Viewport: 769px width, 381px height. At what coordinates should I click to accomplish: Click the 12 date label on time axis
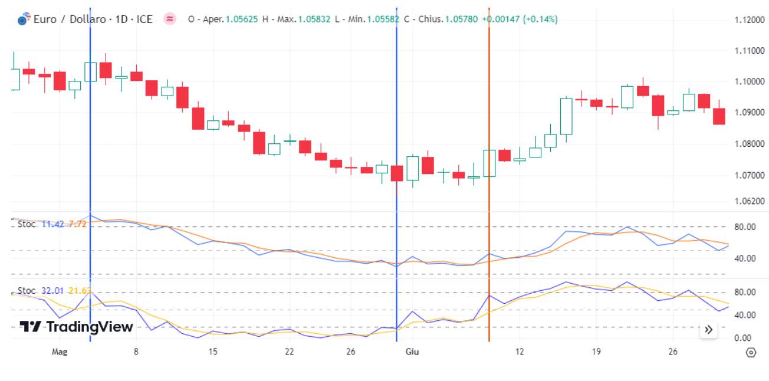pos(519,352)
